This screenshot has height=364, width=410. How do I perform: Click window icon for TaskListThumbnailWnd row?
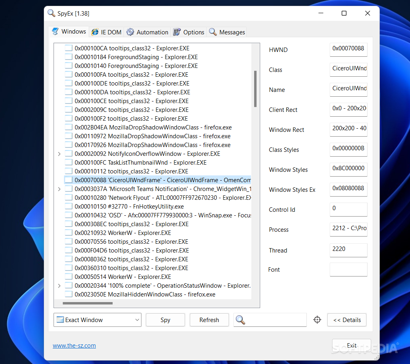click(x=68, y=162)
